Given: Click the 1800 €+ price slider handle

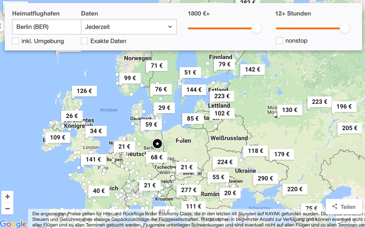Looking at the screenshot, I should tap(256, 29).
